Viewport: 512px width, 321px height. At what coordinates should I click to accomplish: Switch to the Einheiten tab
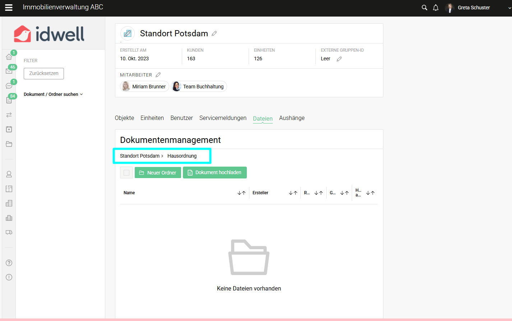[x=152, y=118]
